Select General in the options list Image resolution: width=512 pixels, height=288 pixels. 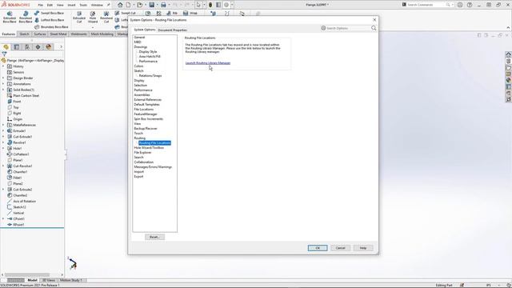pyautogui.click(x=139, y=38)
